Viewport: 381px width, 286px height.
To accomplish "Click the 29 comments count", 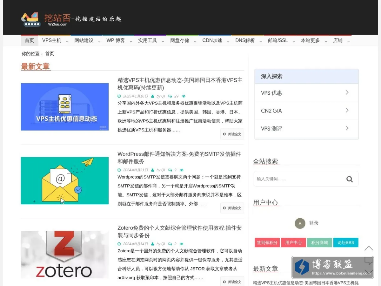I will point(177,96).
